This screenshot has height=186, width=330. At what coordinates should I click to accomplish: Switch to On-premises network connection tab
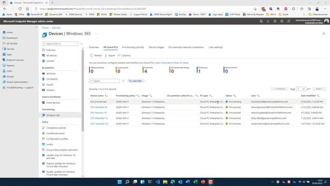[x=186, y=47]
